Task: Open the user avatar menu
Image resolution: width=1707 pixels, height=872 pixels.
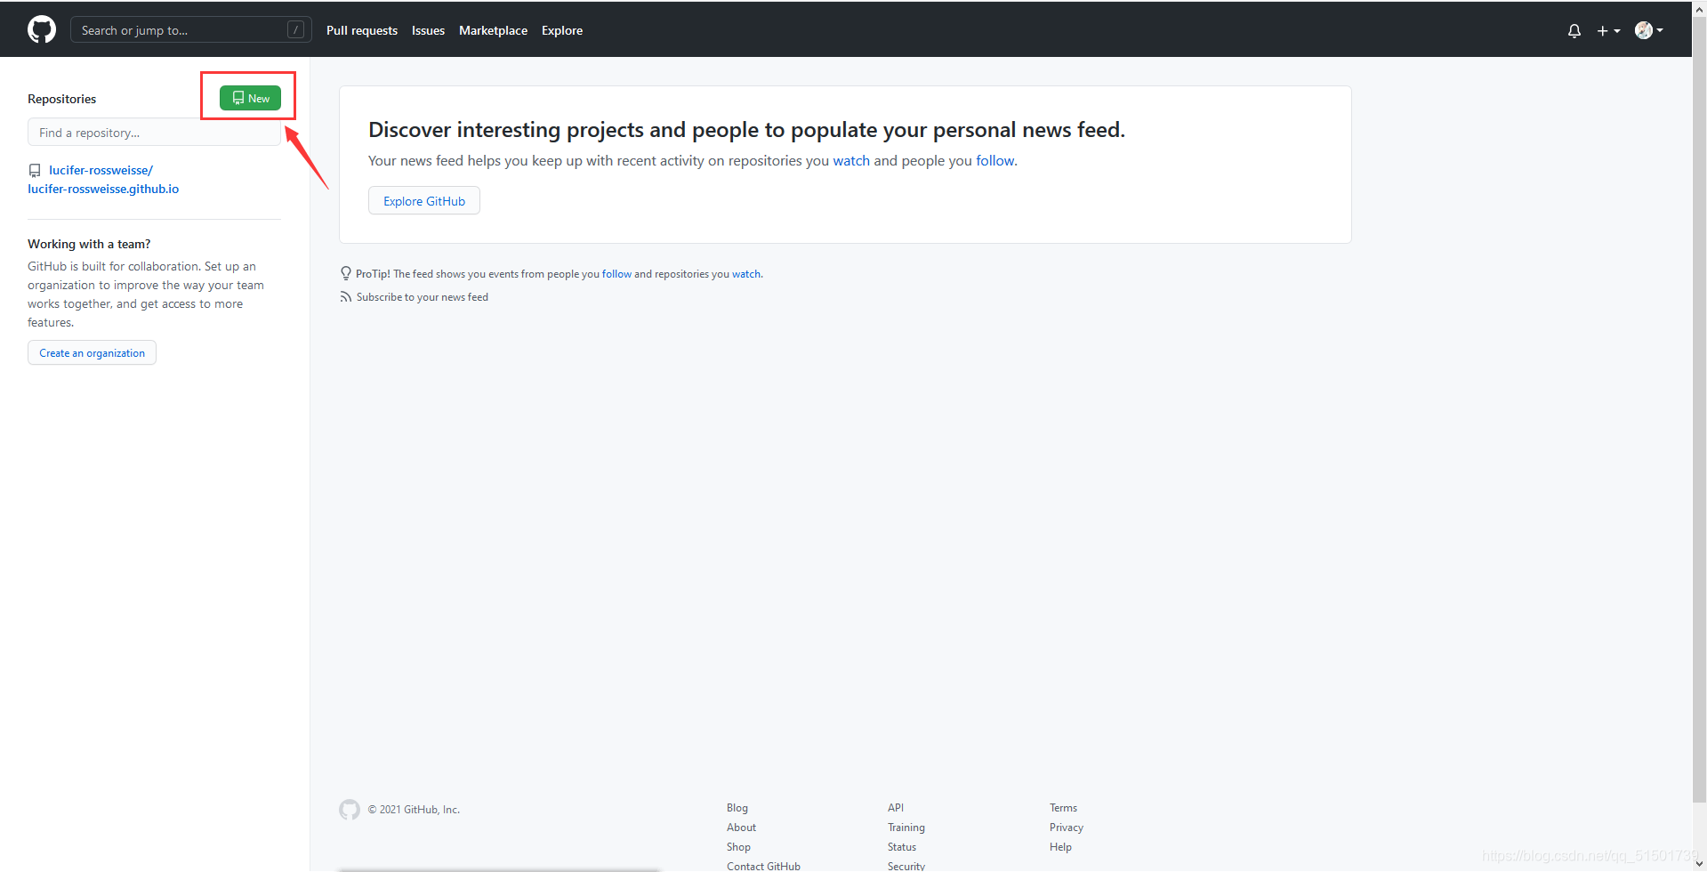Action: click(1648, 30)
